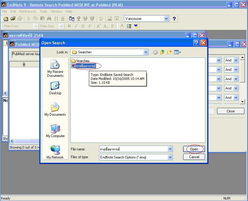Go back with the dialog's Back arrow
Viewport: 248px width, 201px height.
(155, 52)
